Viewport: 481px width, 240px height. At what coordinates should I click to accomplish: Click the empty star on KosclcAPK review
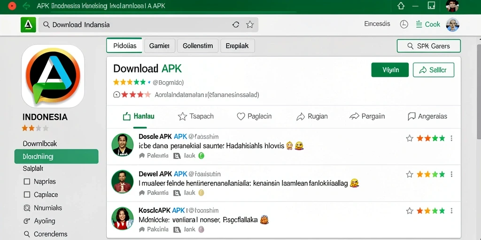[410, 211]
